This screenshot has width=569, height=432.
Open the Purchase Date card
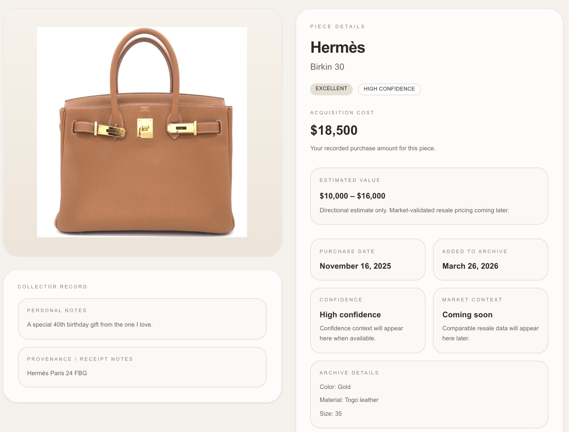367,259
